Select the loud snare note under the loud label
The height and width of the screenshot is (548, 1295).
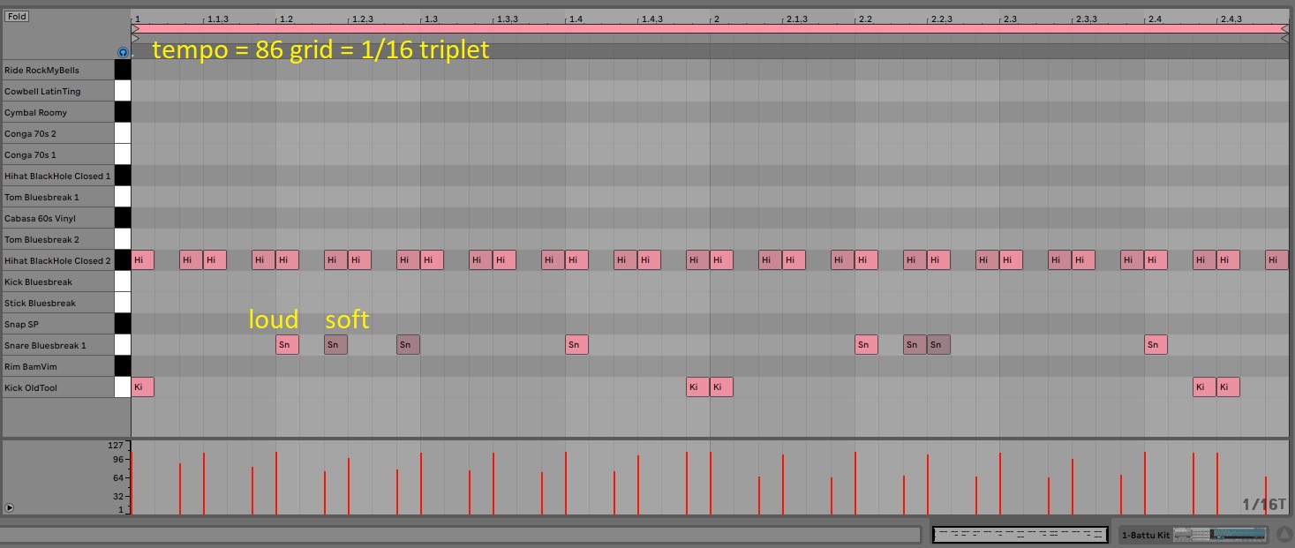287,345
